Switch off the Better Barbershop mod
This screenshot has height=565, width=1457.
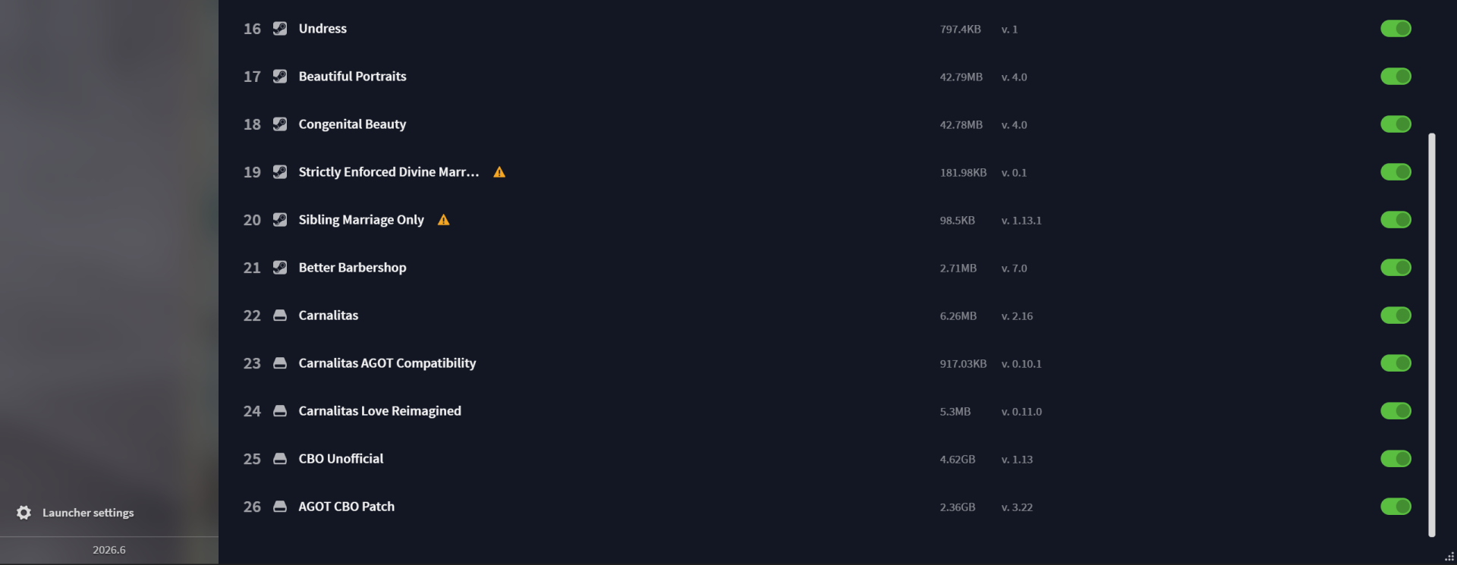(1396, 268)
